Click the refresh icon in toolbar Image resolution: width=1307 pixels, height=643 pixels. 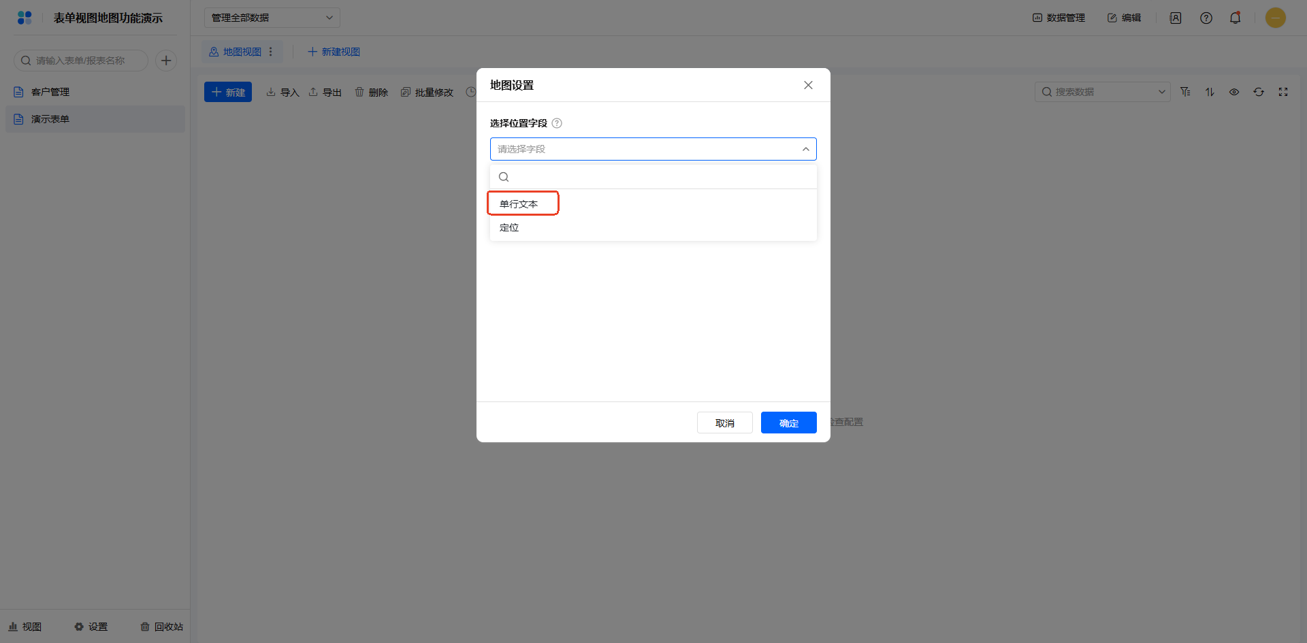point(1259,92)
